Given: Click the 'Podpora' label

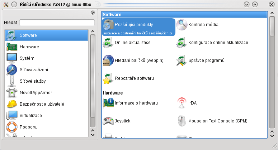Looking at the screenshot, I should tap(28, 127).
